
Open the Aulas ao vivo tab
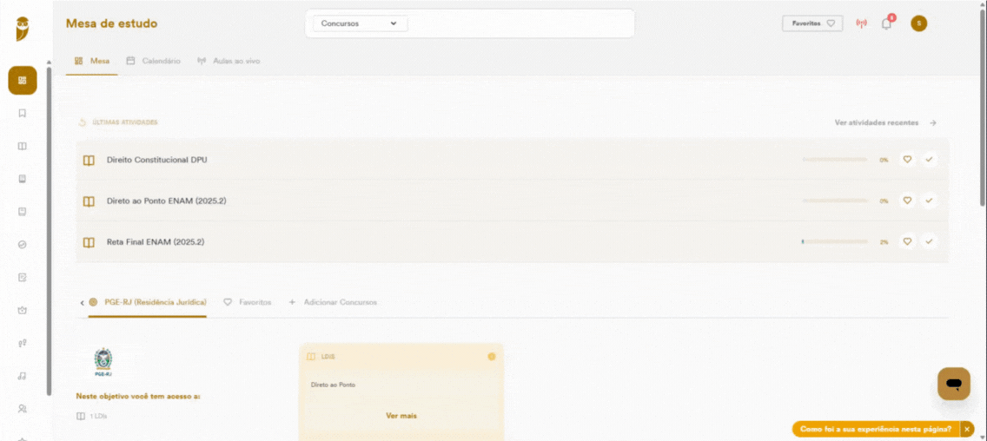coord(229,61)
